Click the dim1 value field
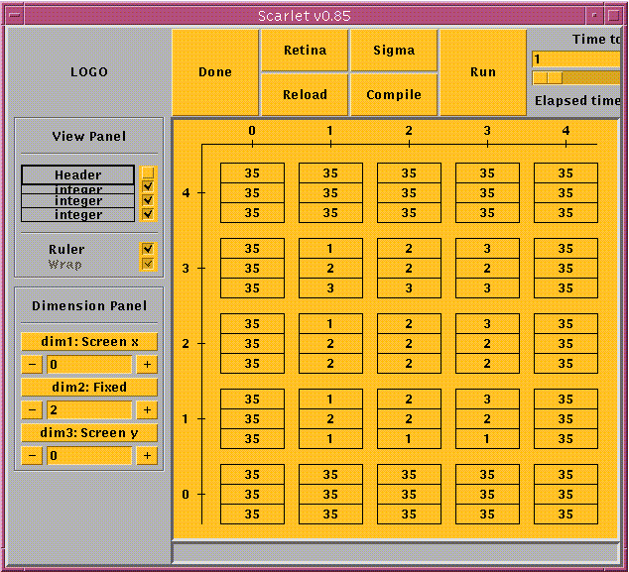 click(x=89, y=365)
